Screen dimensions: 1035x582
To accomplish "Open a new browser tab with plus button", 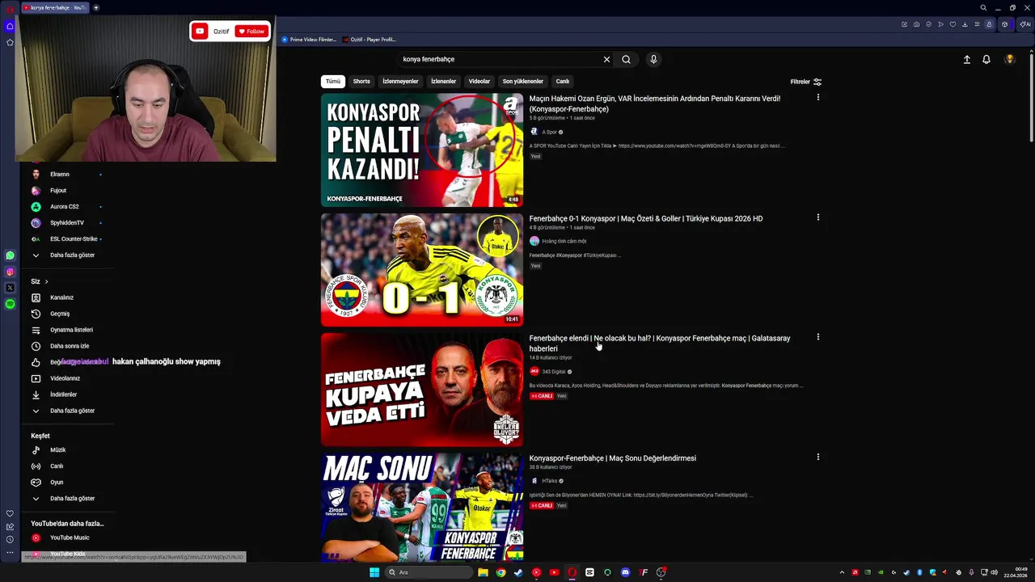I will click(x=95, y=7).
